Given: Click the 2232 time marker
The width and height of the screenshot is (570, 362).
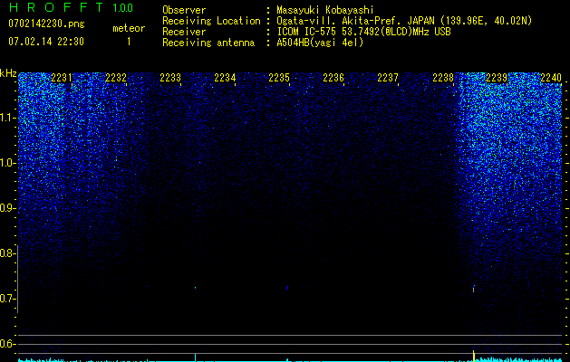Looking at the screenshot, I should pos(116,78).
